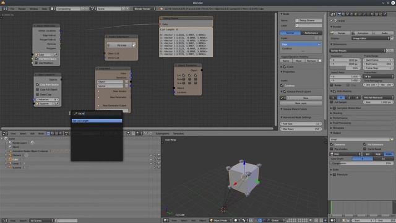Screen dimensions: 396x223
Task: Open Mitchell-Netravali filter dropdown
Action: pos(378,98)
